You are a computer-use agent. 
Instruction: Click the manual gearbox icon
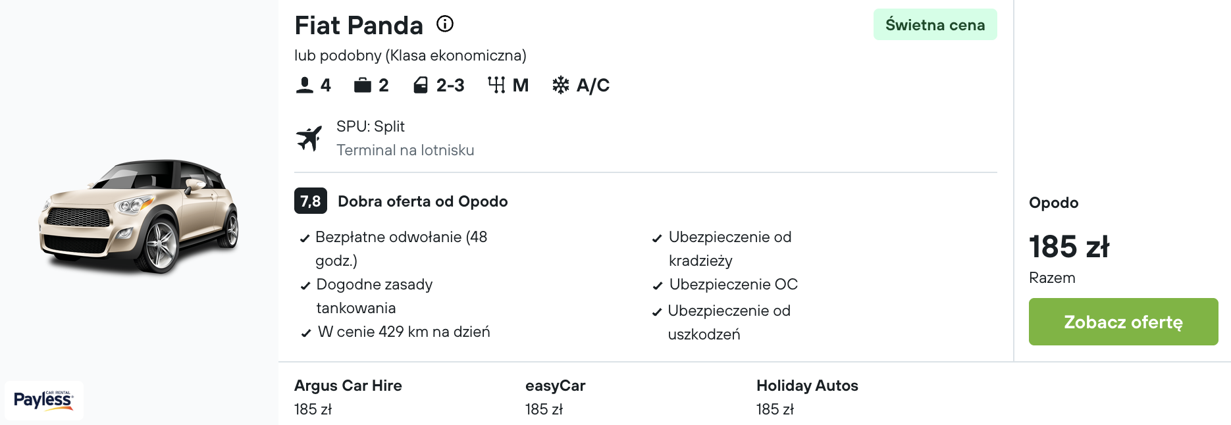pos(496,86)
